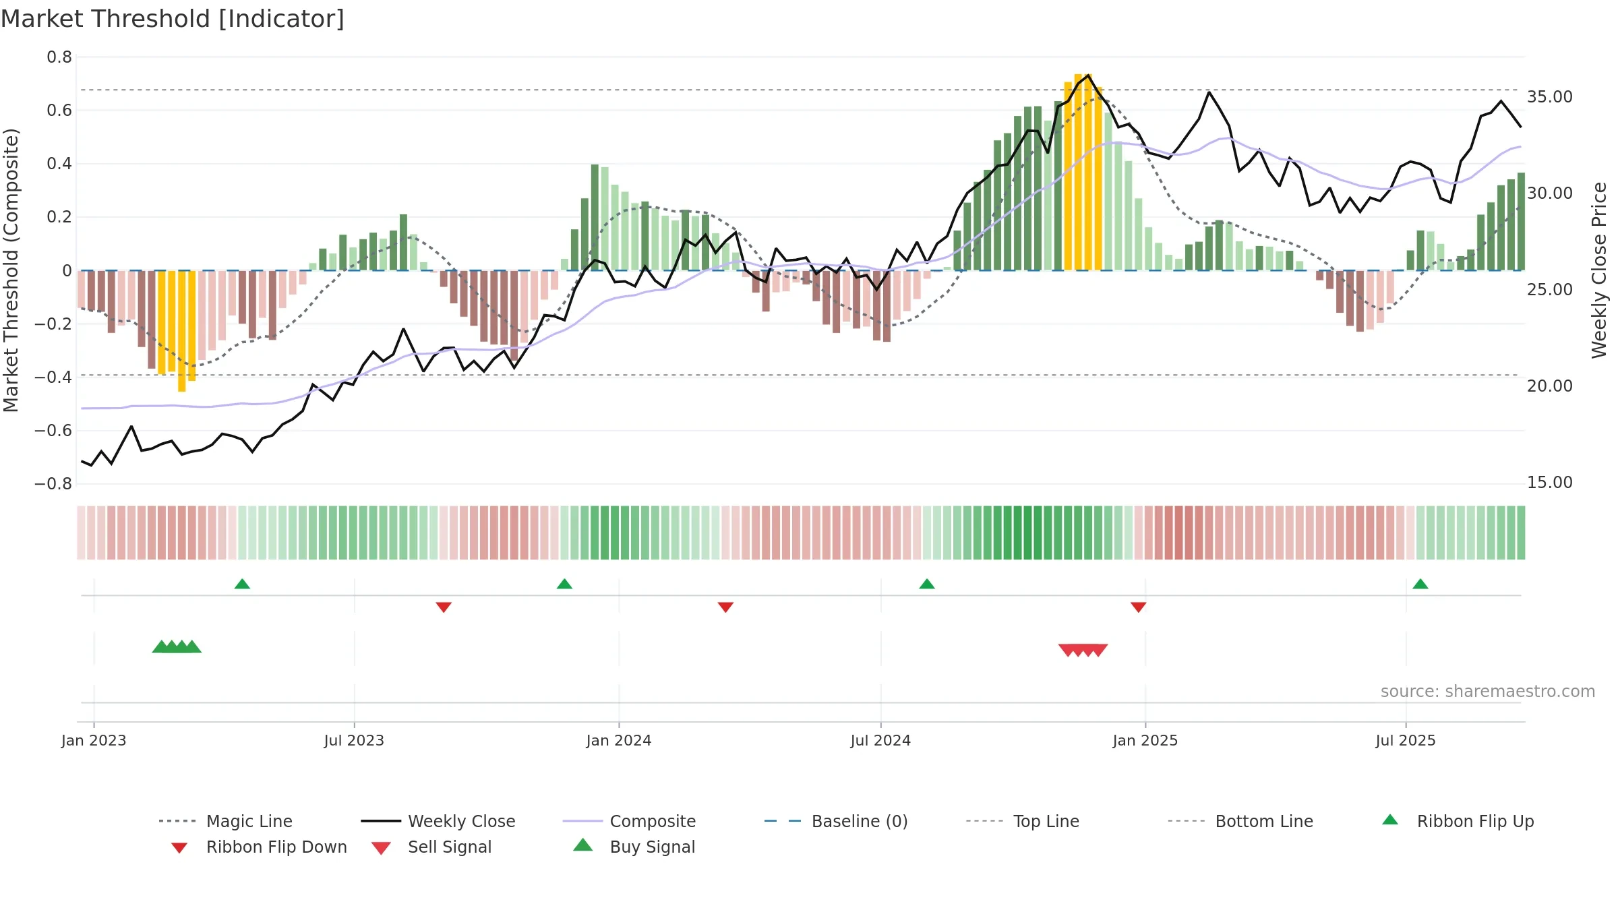Click the chart title Market Threshold [Indicator]

(173, 19)
